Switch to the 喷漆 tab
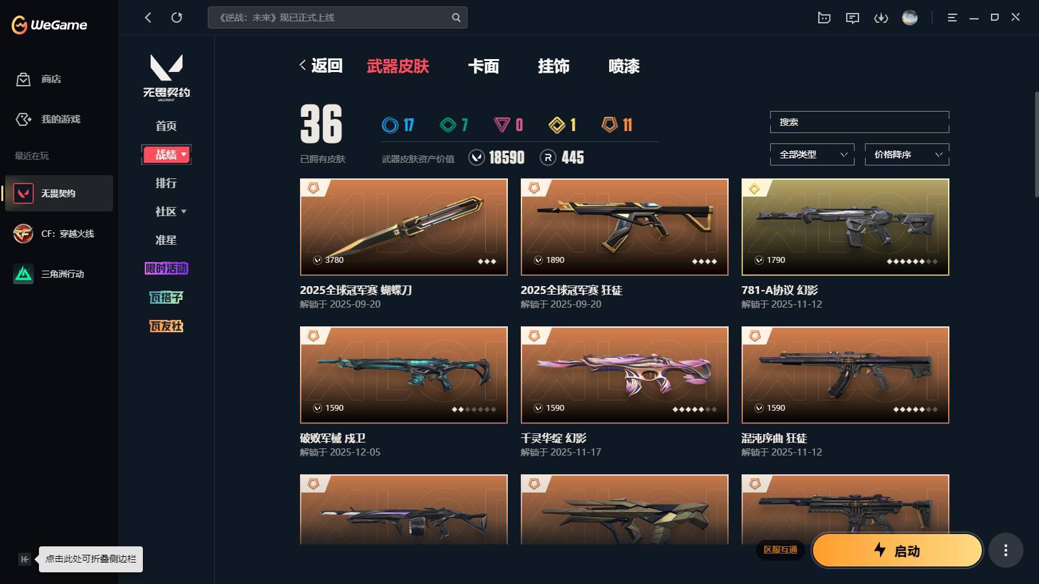The width and height of the screenshot is (1039, 584). pyautogui.click(x=624, y=66)
